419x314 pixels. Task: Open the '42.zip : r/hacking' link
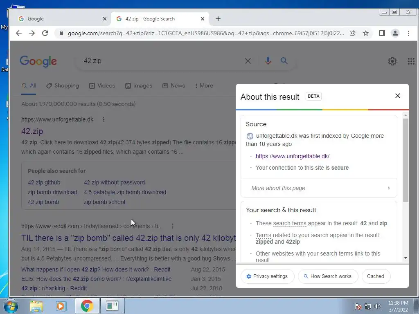tap(54, 288)
